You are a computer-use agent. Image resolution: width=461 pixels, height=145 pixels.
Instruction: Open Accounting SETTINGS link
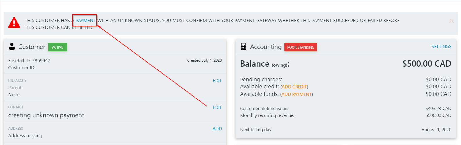coord(442,47)
